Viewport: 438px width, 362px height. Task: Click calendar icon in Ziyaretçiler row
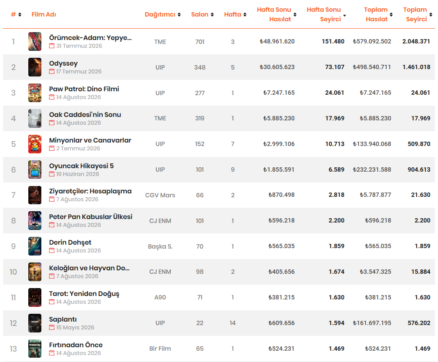coord(52,199)
